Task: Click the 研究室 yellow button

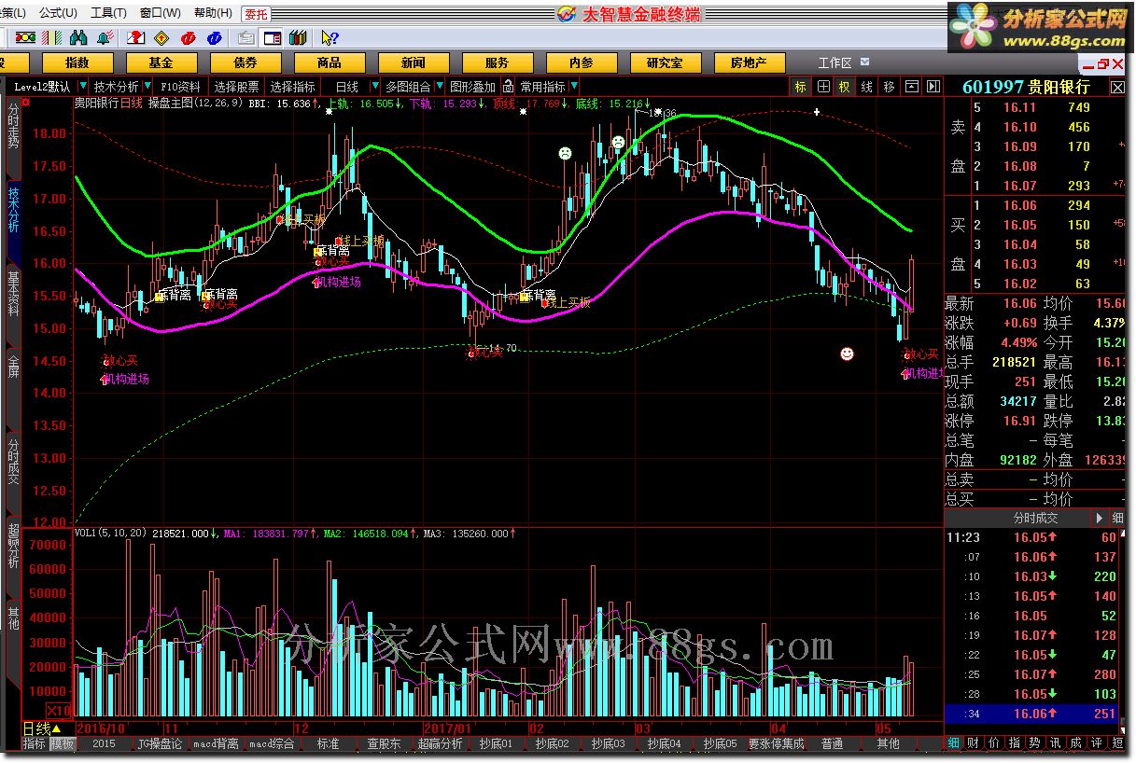Action: pyautogui.click(x=665, y=62)
